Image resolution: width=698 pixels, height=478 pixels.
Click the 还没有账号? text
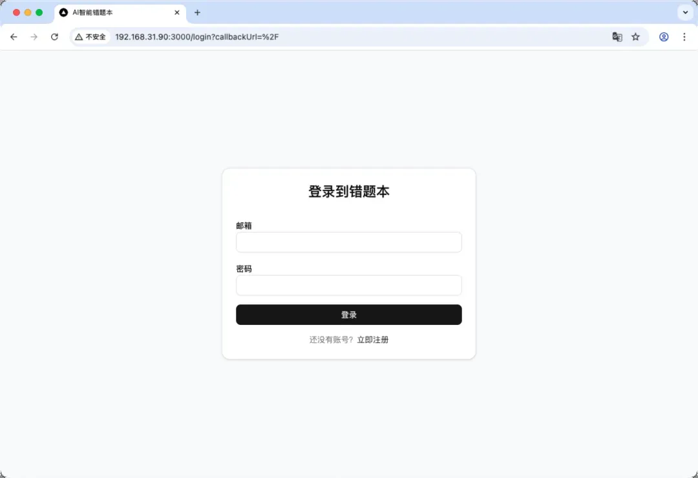click(331, 340)
